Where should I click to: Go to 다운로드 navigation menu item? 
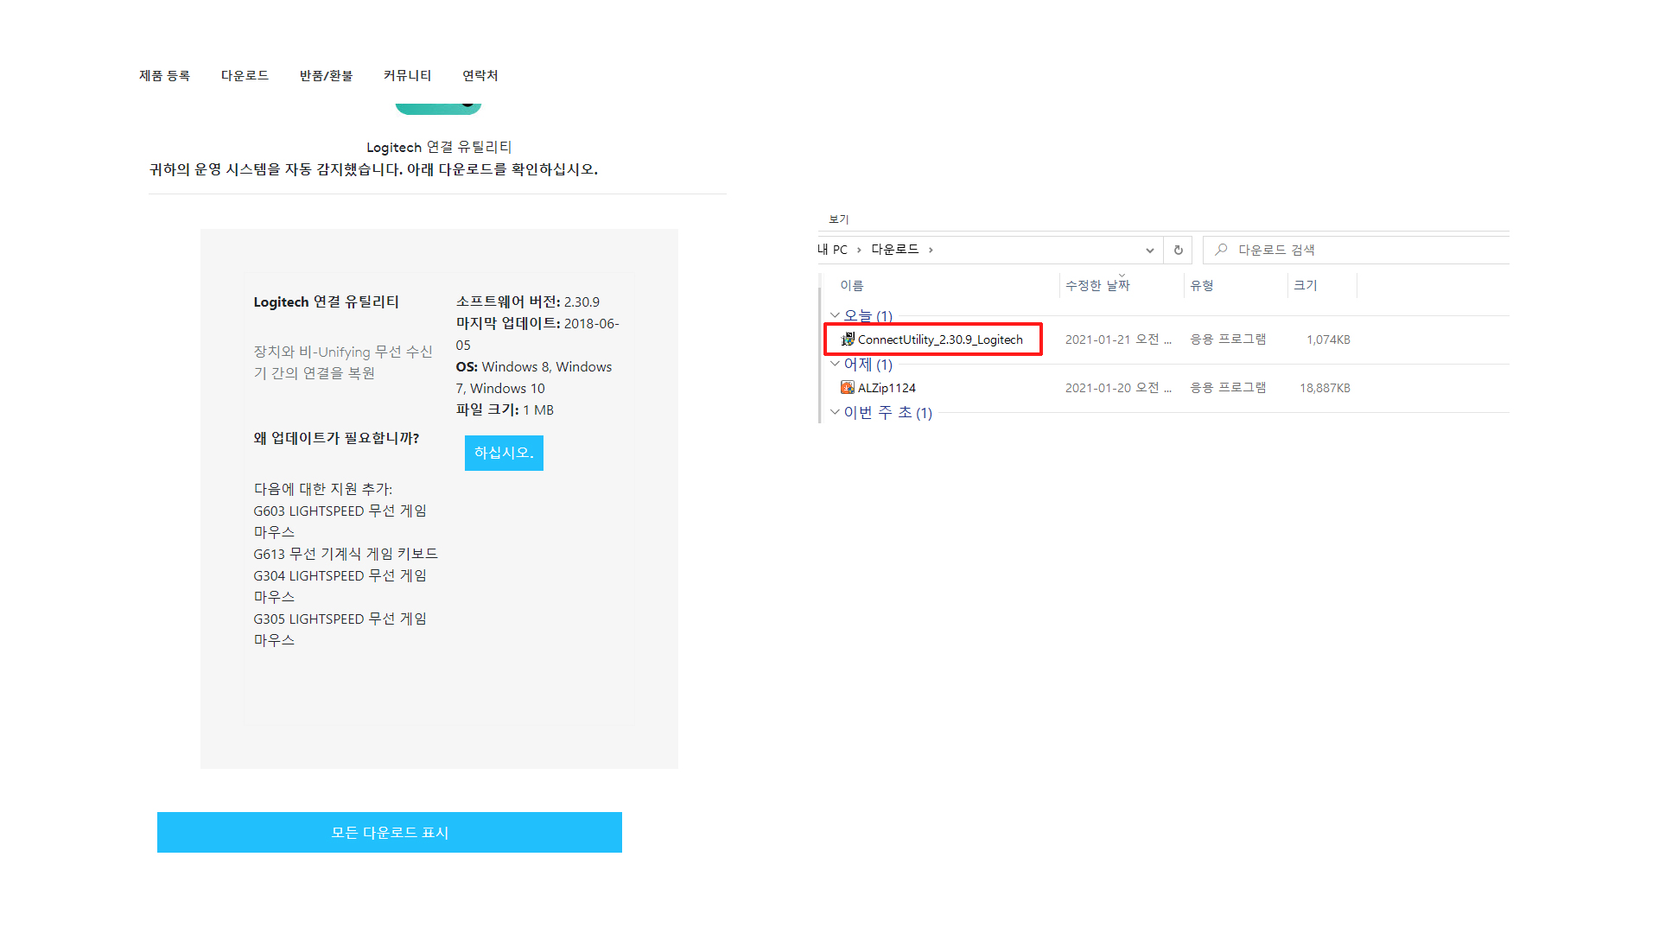245,76
